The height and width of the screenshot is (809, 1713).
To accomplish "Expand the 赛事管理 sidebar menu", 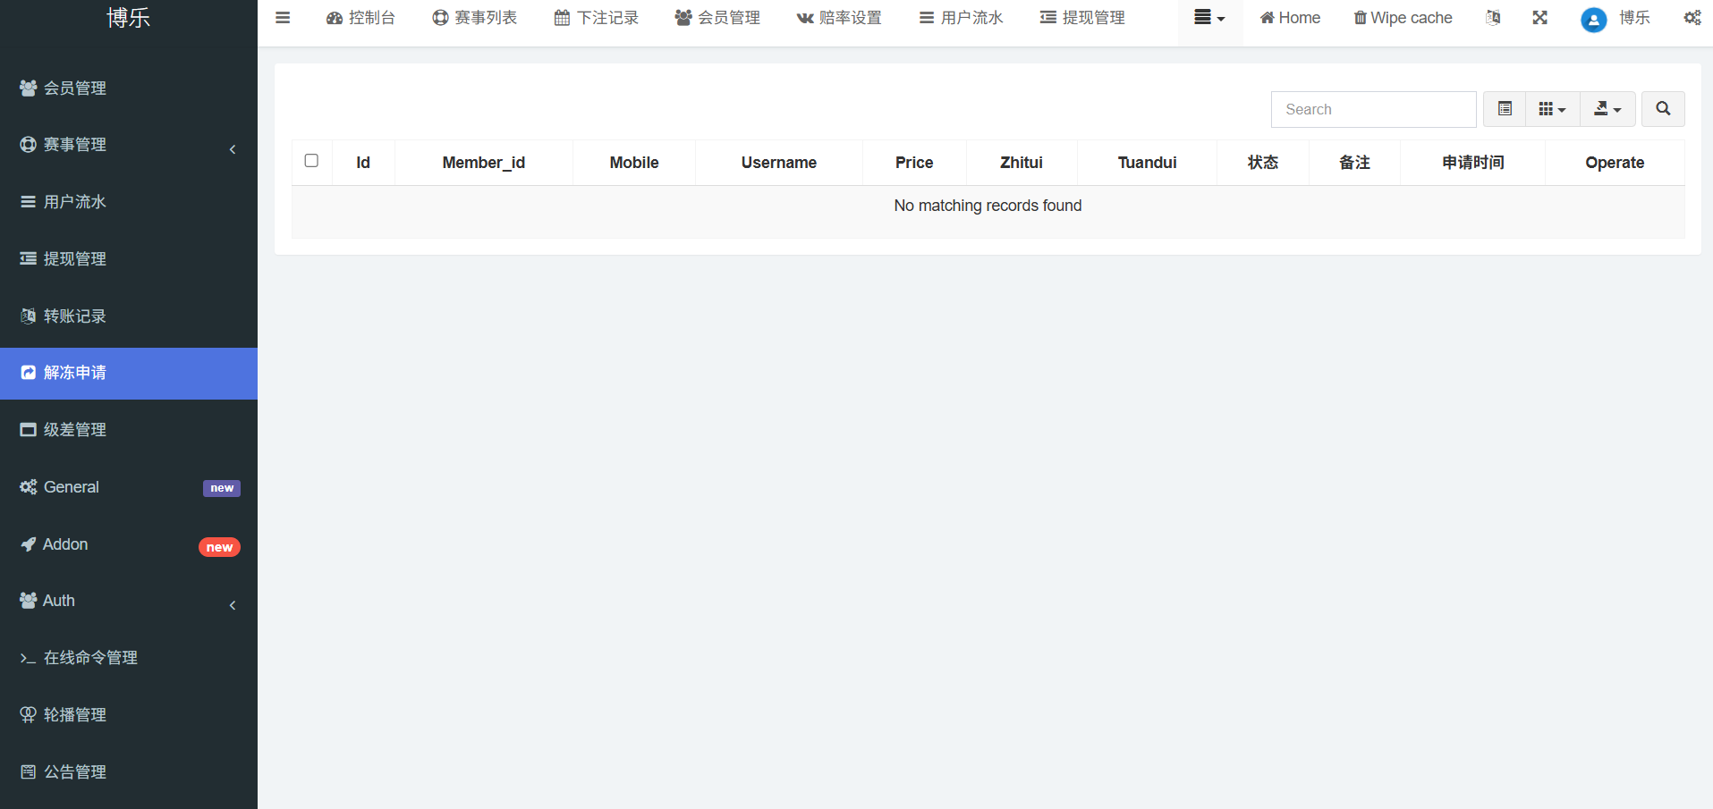I will 129,145.
